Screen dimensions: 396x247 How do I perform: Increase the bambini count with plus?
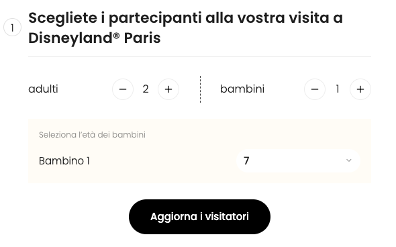(x=360, y=89)
